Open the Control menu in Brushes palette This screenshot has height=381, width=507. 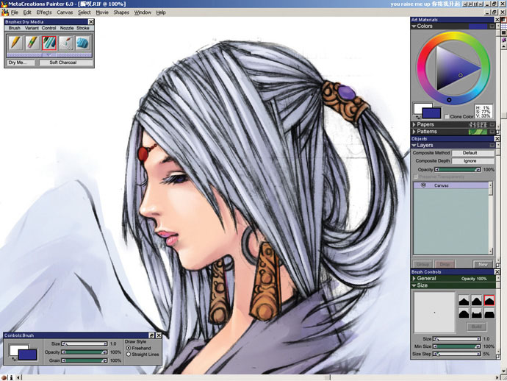coord(48,28)
